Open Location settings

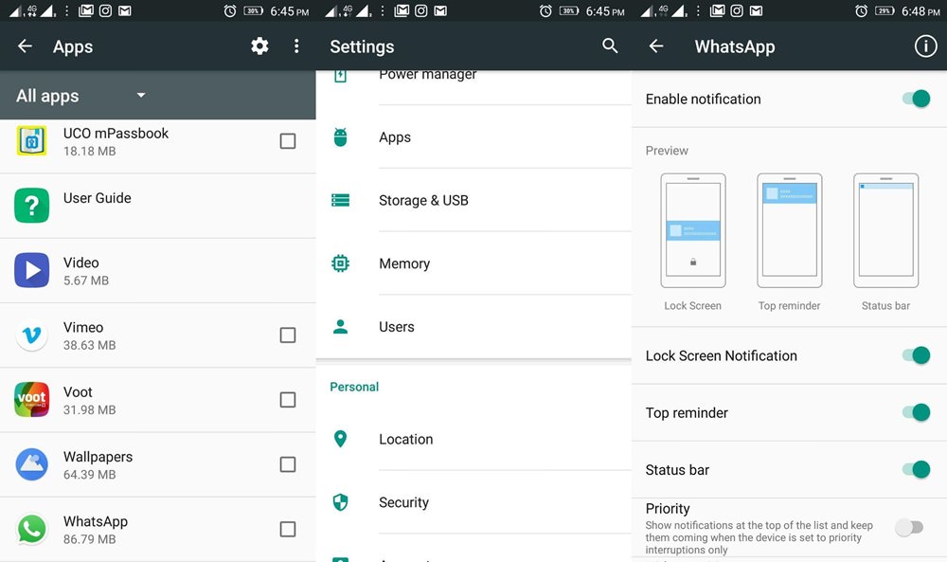pos(473,440)
